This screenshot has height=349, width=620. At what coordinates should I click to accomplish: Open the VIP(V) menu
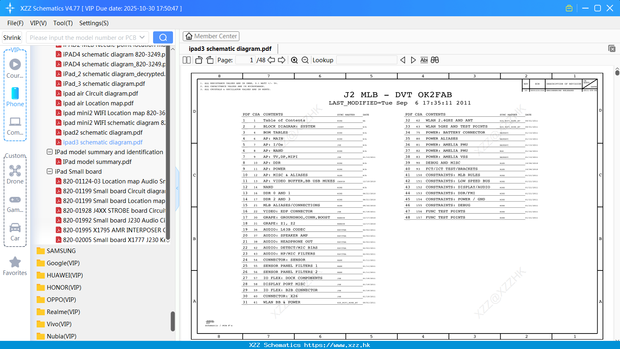pyautogui.click(x=38, y=23)
